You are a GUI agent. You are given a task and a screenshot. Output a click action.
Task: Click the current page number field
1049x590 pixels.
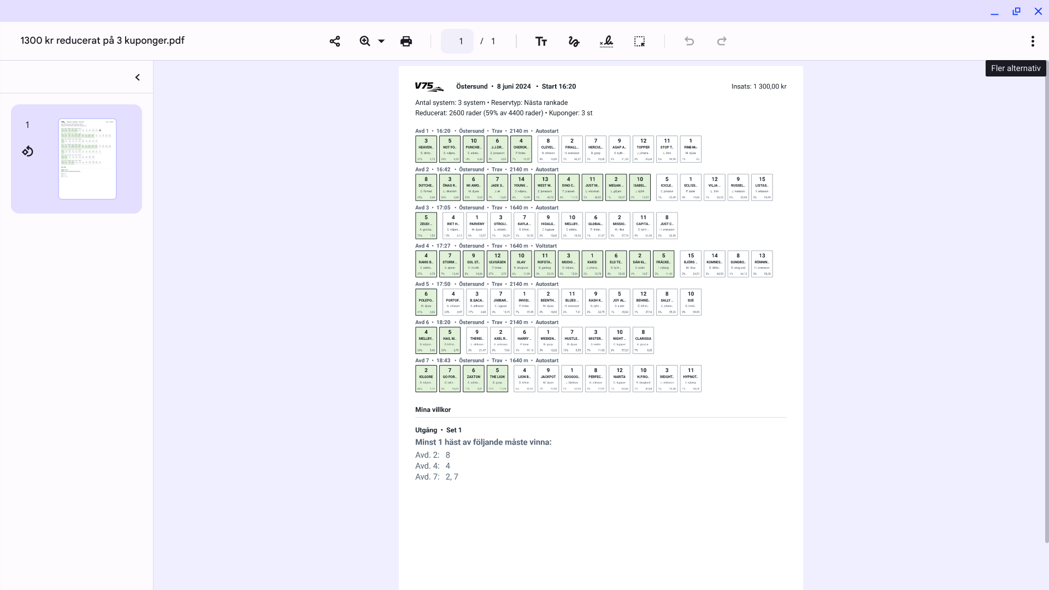click(457, 41)
